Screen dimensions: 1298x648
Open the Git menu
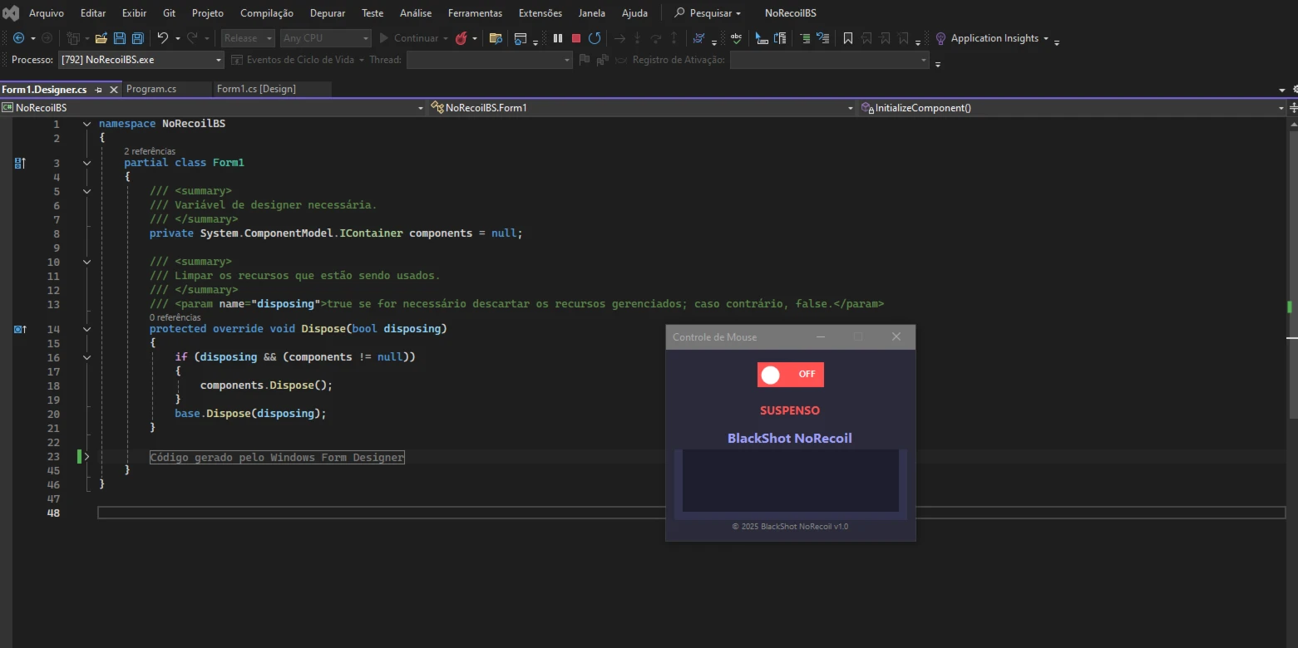click(170, 13)
